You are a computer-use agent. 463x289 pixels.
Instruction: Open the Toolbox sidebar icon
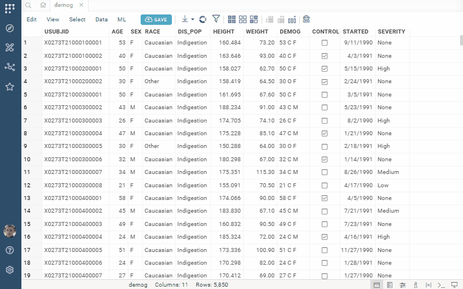(x=10, y=47)
